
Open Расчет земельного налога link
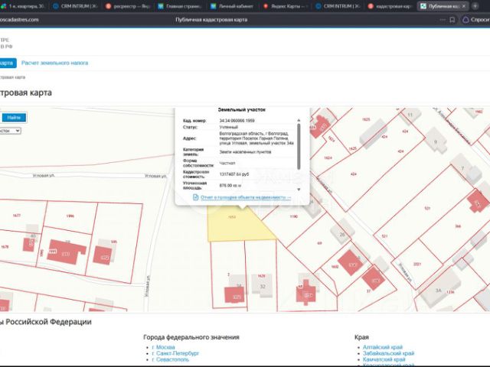click(x=54, y=63)
